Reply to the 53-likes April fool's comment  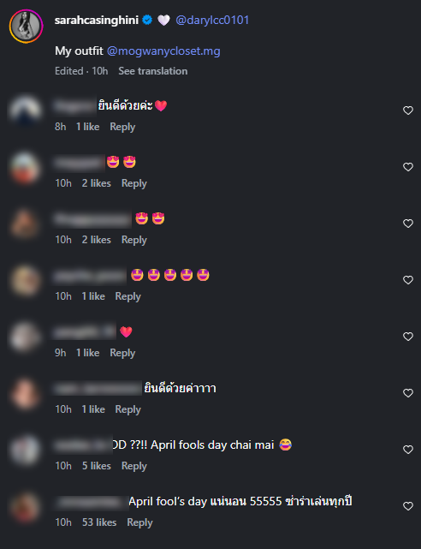pos(139,522)
